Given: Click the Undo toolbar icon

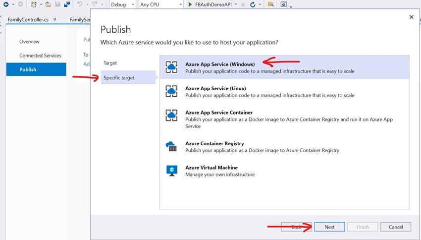Looking at the screenshot, I should tap(80, 4).
